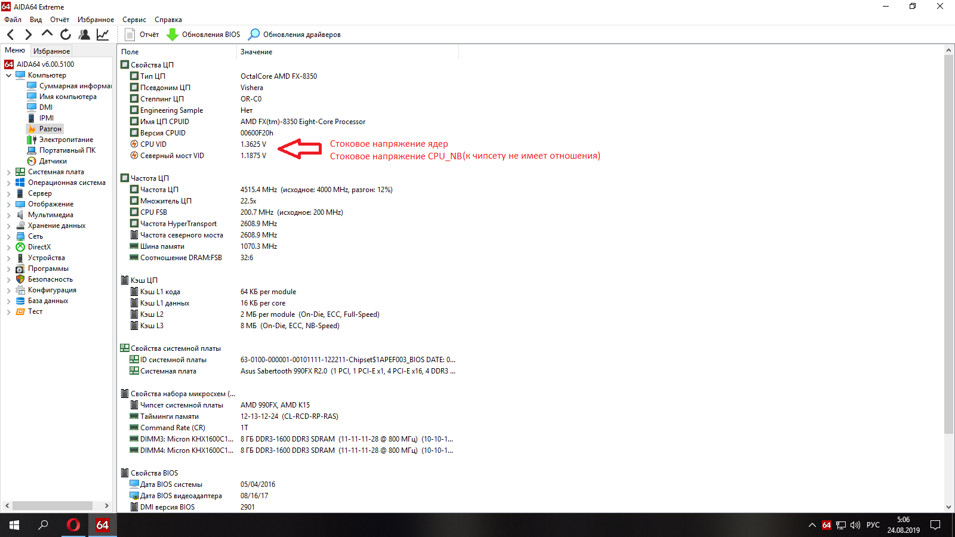This screenshot has width=955, height=537.
Task: Expand the DirectX tree node
Action: tap(9, 247)
